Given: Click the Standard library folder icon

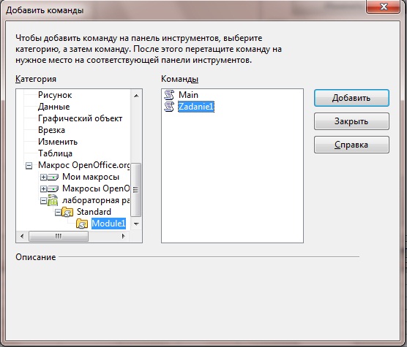Looking at the screenshot, I should 67,212.
